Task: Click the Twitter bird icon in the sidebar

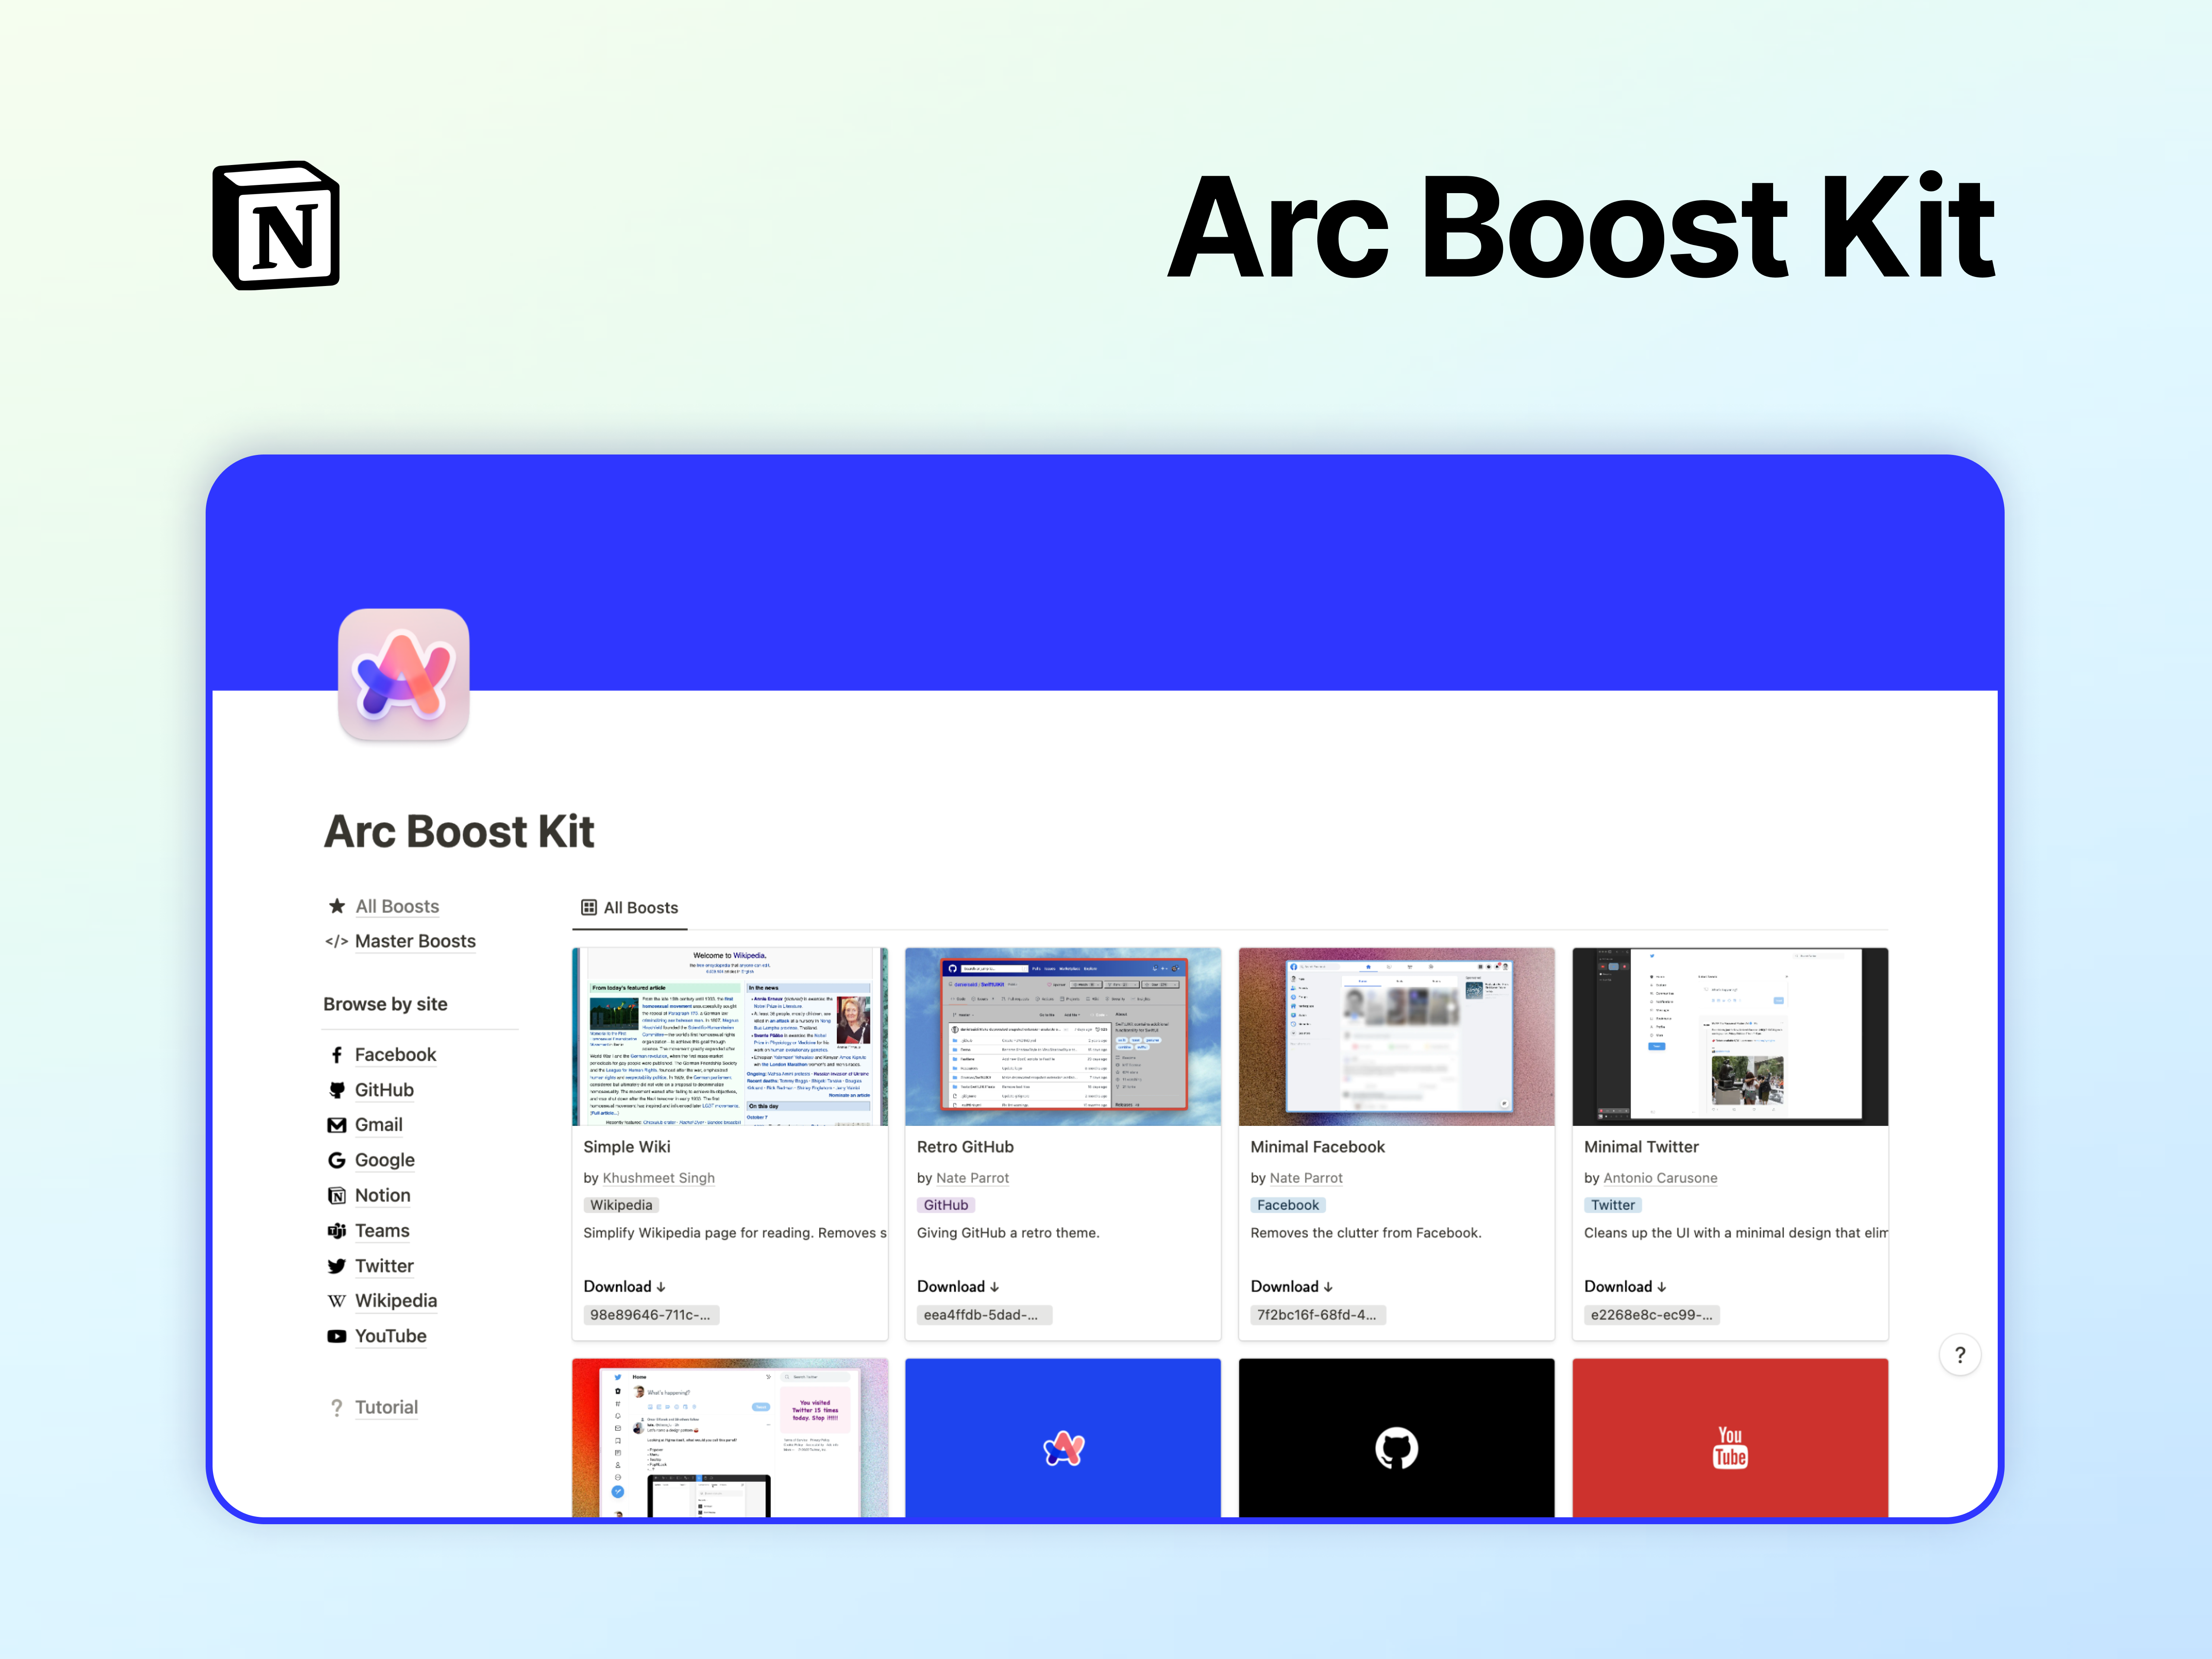Action: (x=337, y=1266)
